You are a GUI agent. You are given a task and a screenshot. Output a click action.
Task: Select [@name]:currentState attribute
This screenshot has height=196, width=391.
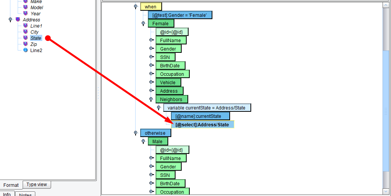click(x=200, y=116)
